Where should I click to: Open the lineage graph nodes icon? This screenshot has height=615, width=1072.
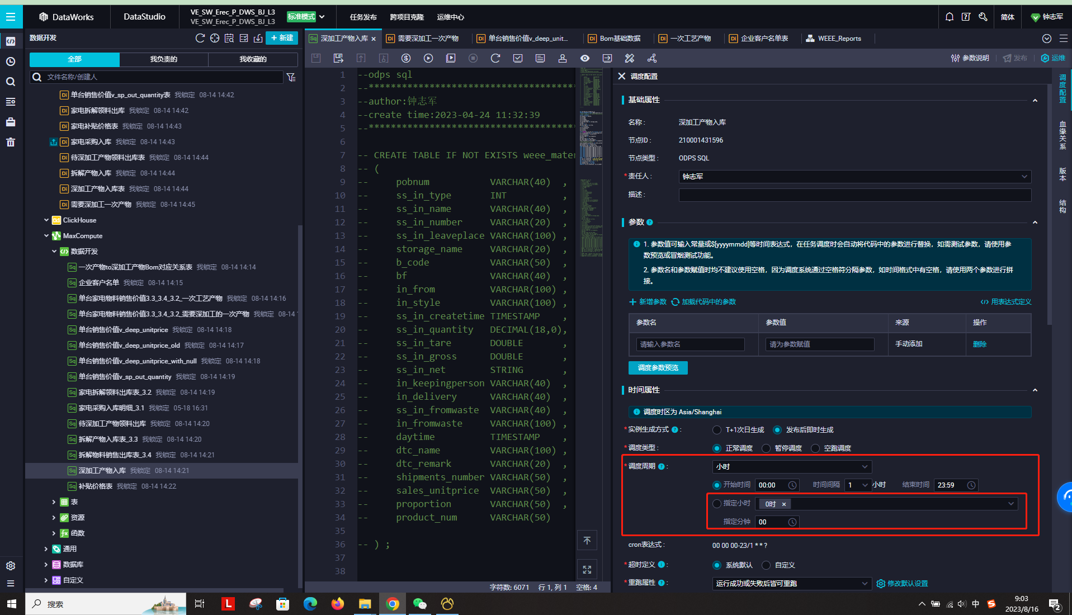pos(652,58)
